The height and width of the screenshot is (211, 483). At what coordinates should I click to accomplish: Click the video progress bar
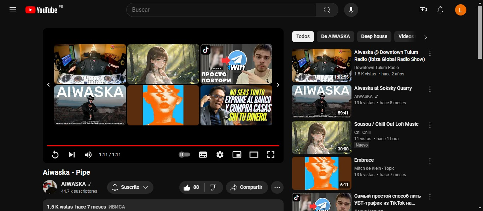coord(163,145)
